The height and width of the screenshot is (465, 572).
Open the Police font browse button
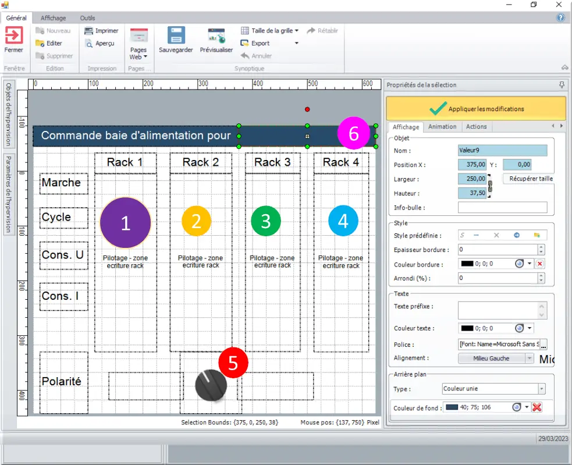pyautogui.click(x=543, y=344)
